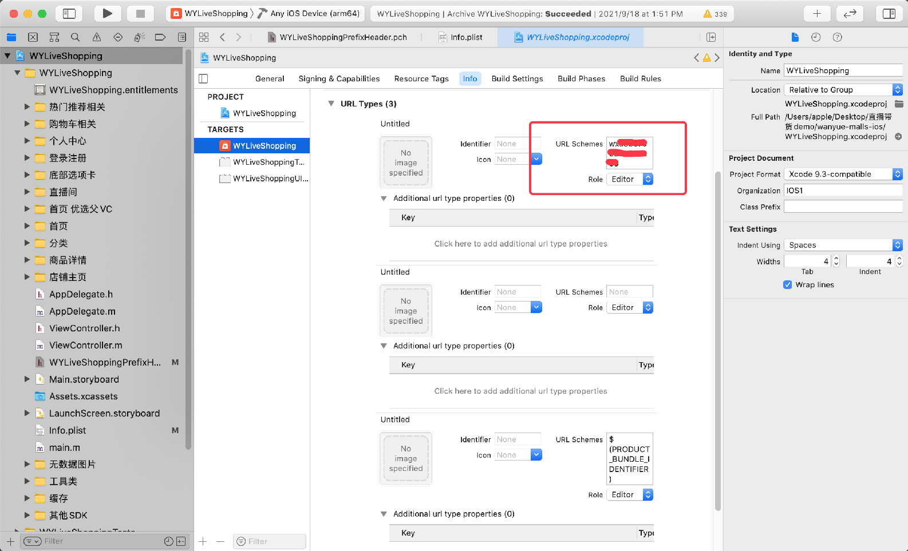908x551 pixels.
Task: Go back in editor history
Action: click(223, 37)
